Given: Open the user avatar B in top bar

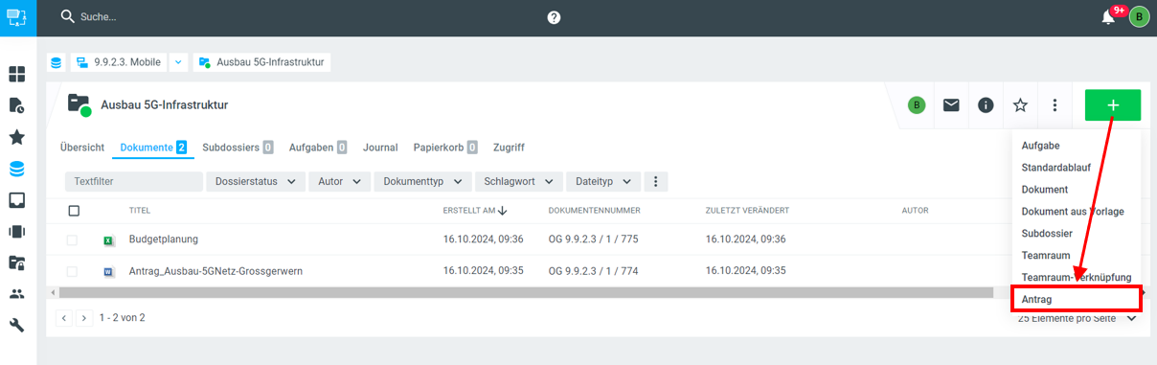Looking at the screenshot, I should pyautogui.click(x=1139, y=17).
